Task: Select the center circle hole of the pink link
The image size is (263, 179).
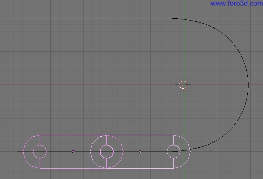Action: (x=107, y=152)
